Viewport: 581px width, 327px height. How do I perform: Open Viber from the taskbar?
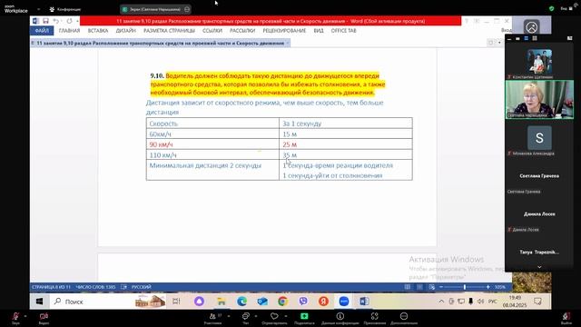[x=303, y=302]
